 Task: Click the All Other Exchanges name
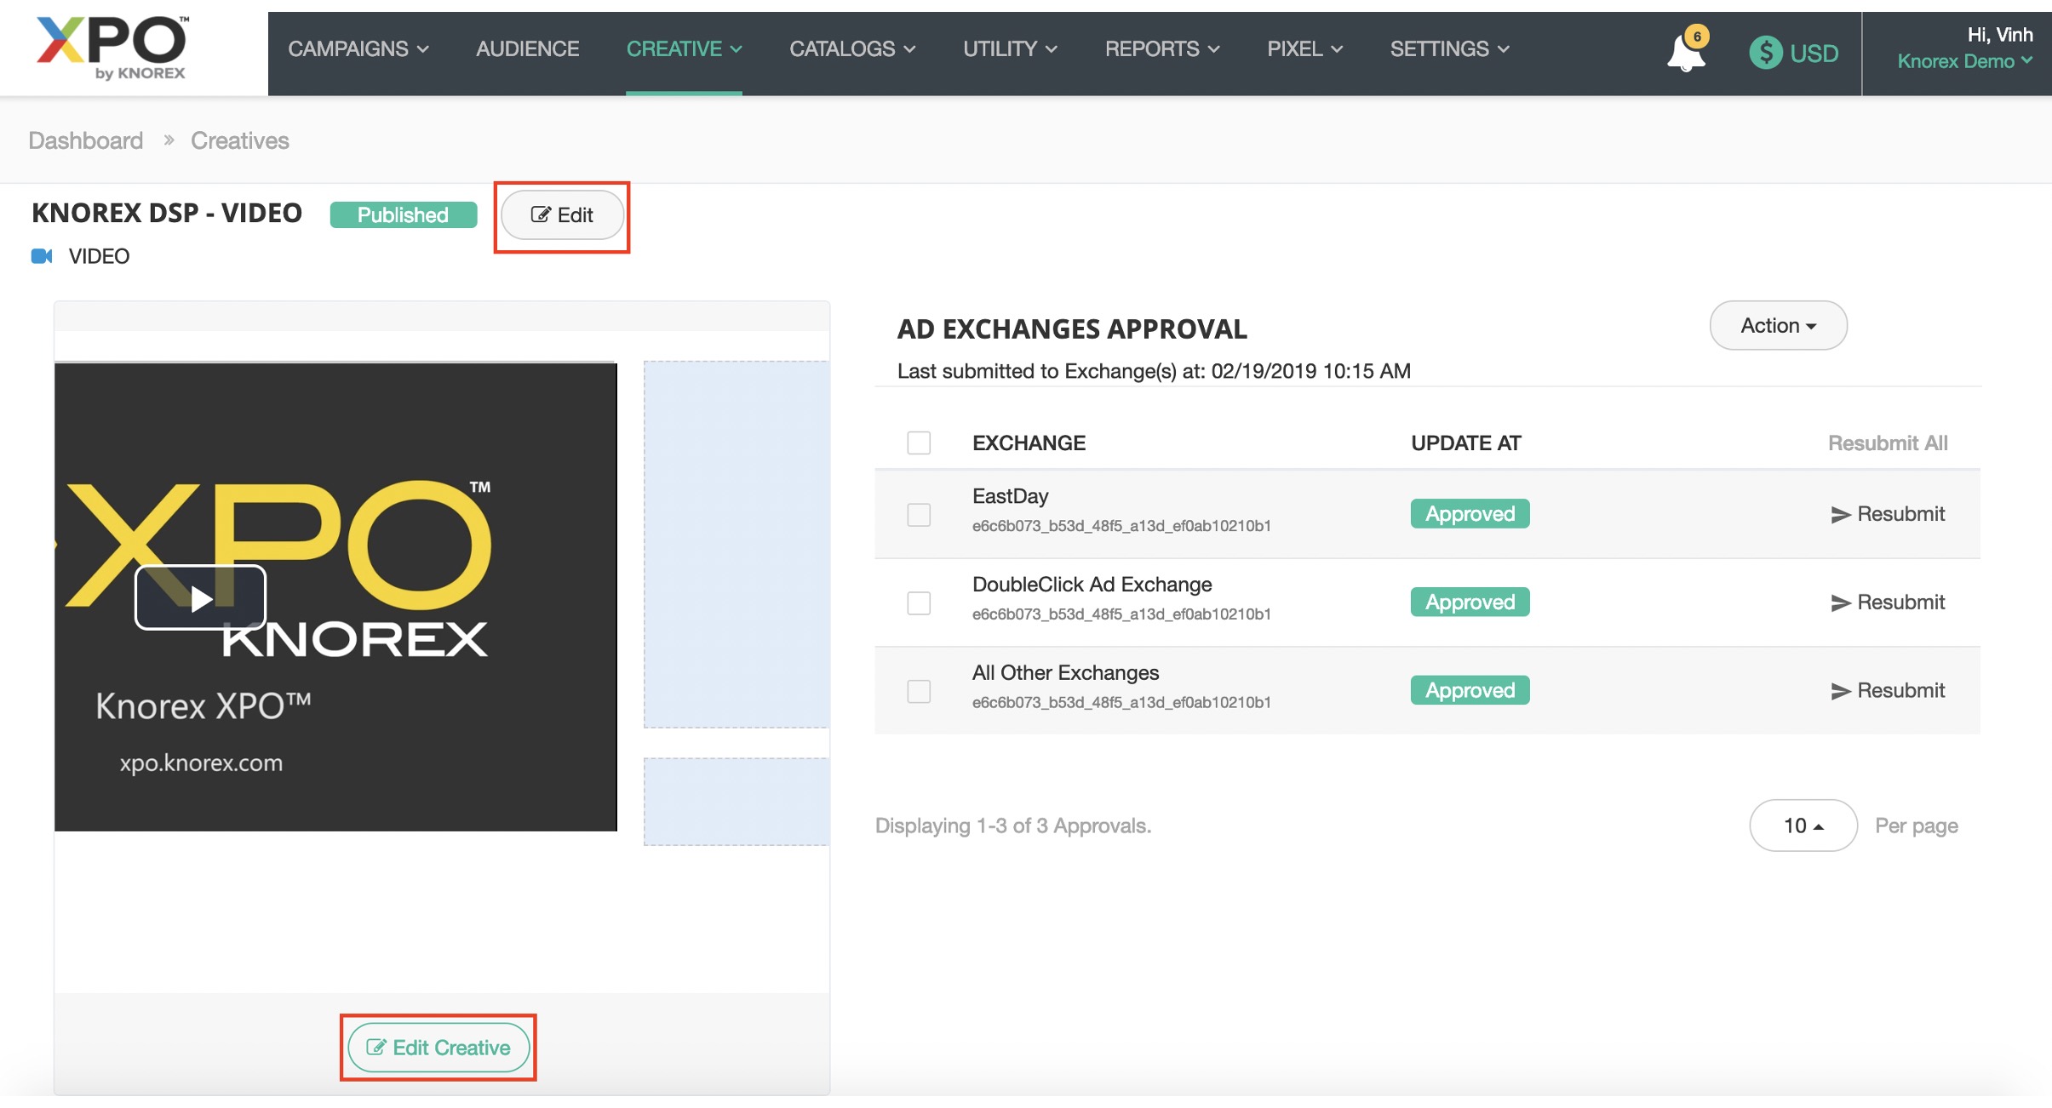(1065, 673)
